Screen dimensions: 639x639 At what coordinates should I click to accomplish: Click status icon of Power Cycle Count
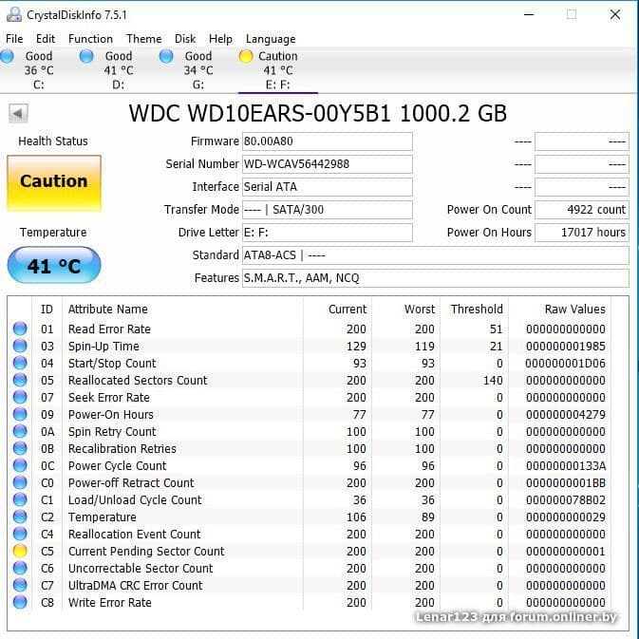point(20,465)
